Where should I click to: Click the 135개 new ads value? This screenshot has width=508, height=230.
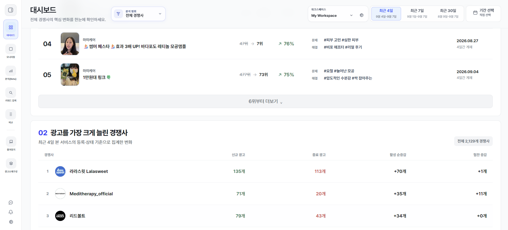coord(239,171)
